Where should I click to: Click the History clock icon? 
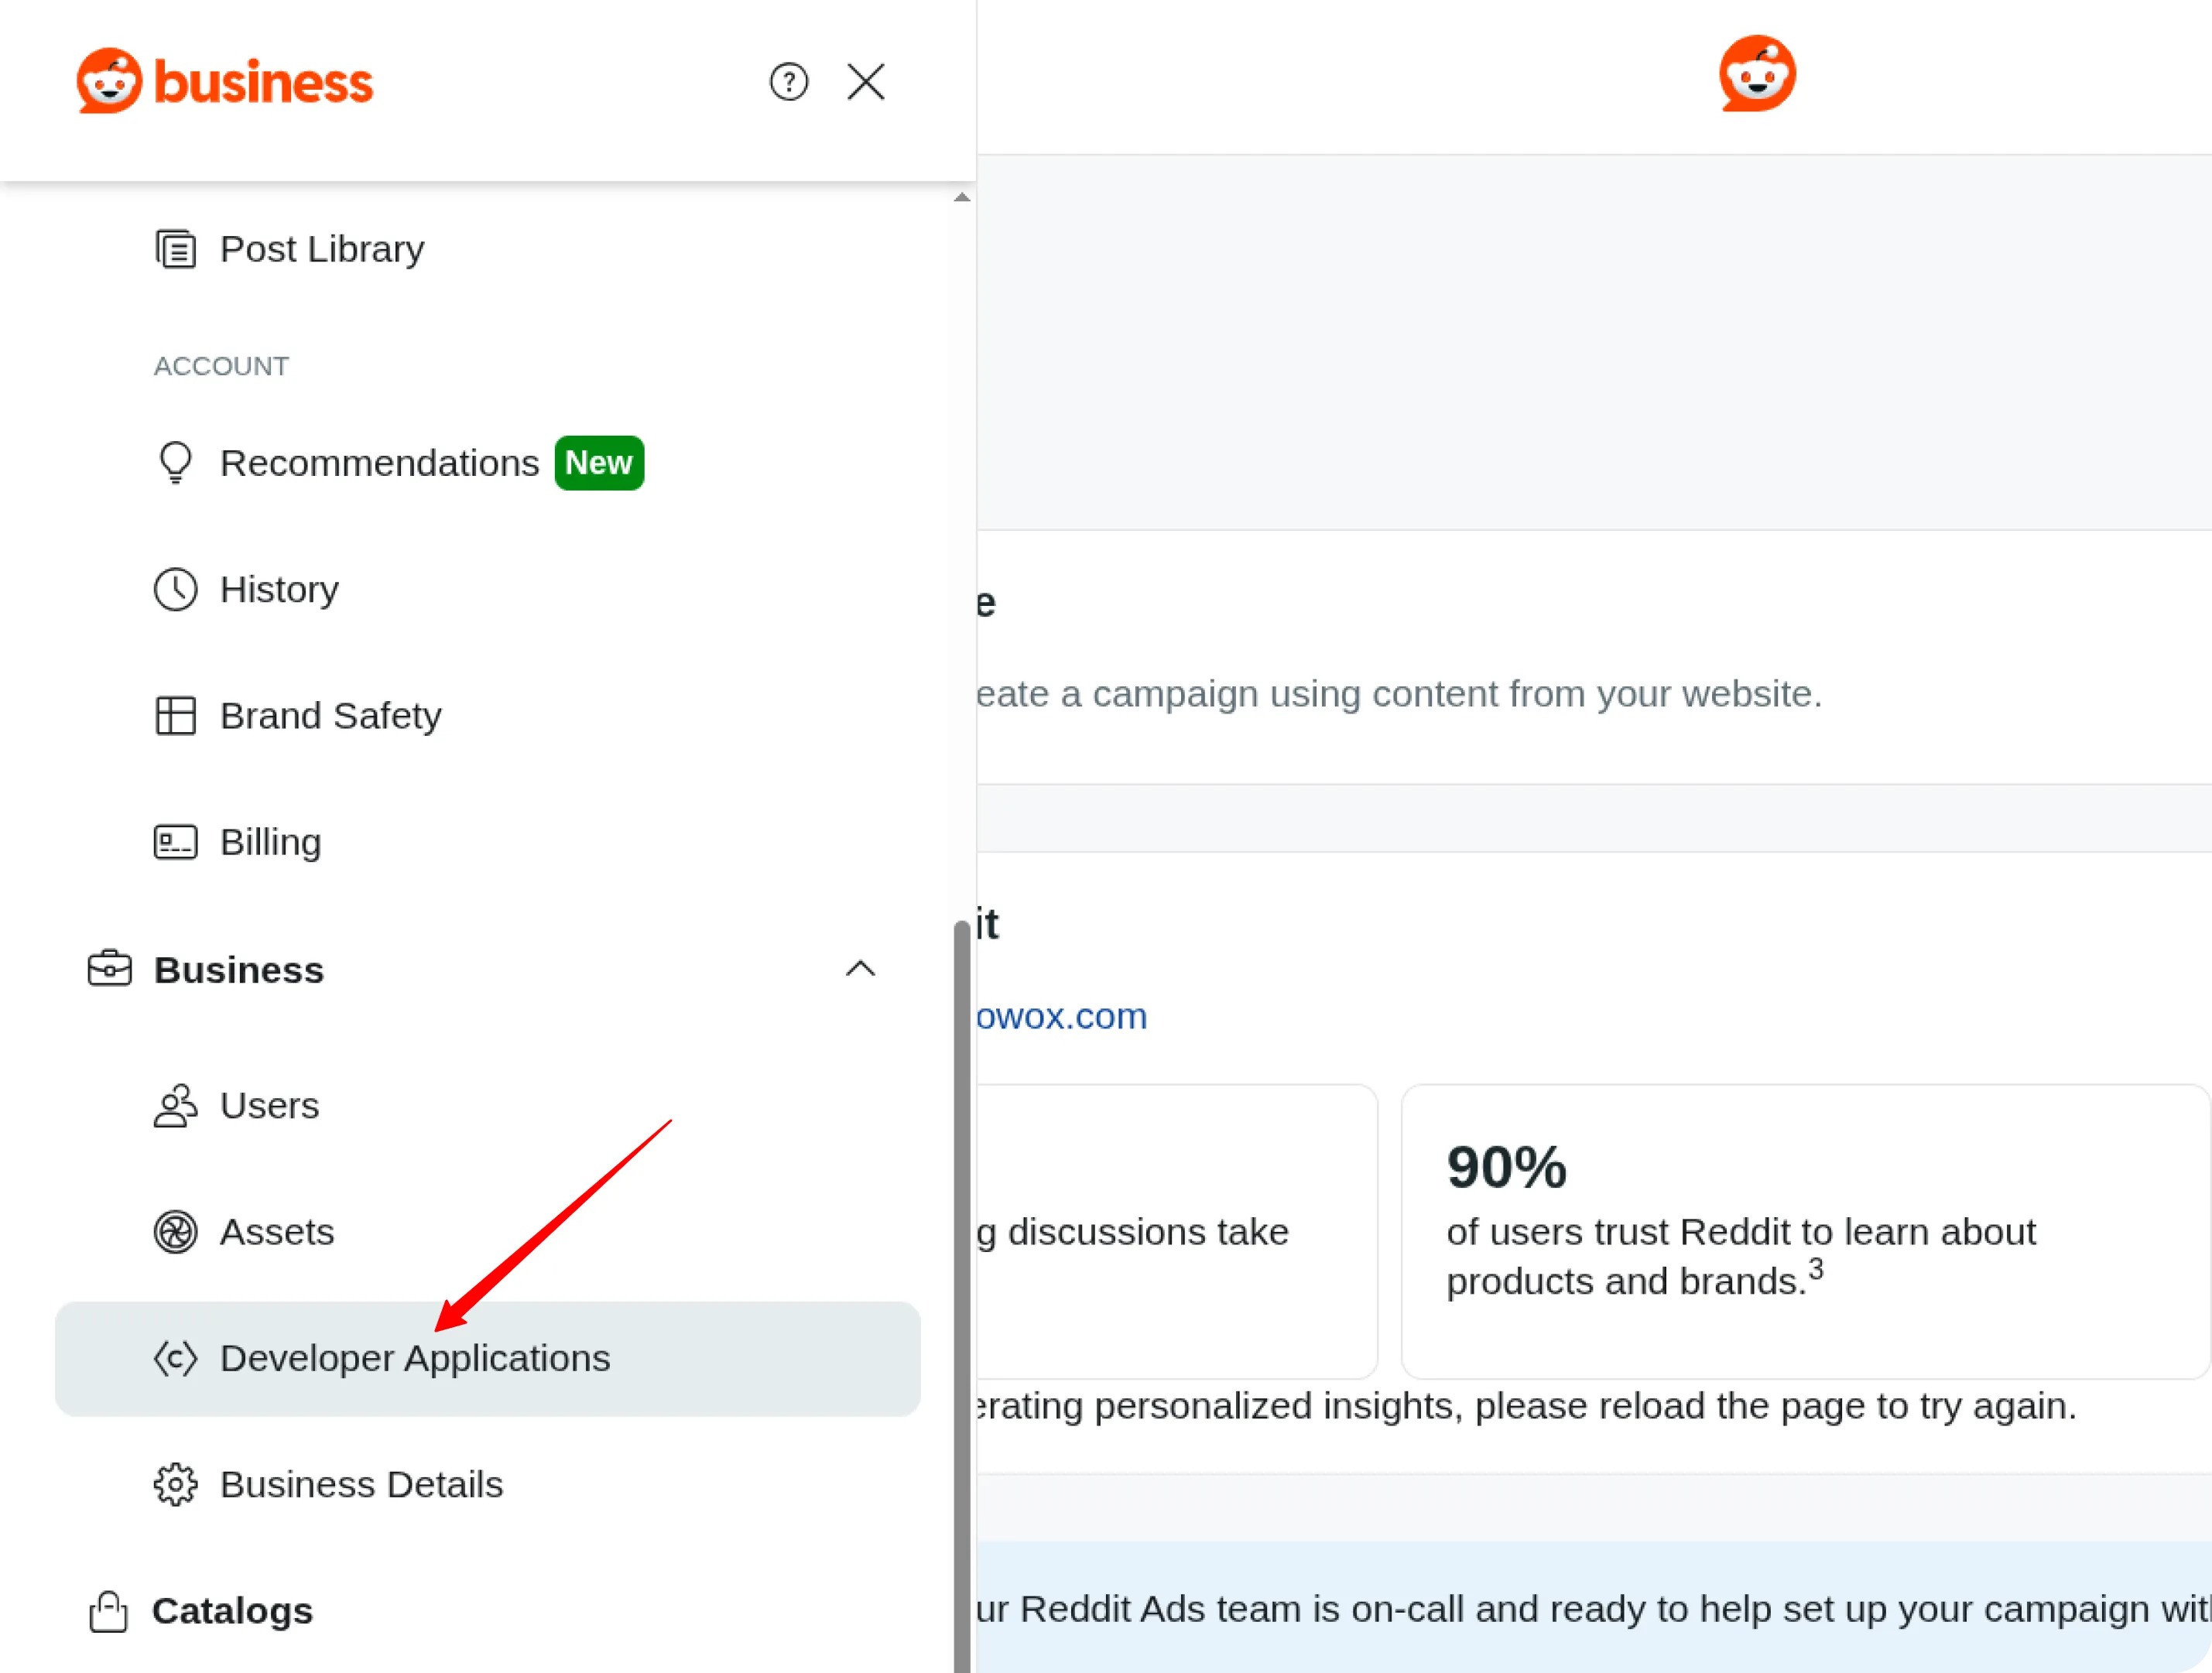(176, 589)
